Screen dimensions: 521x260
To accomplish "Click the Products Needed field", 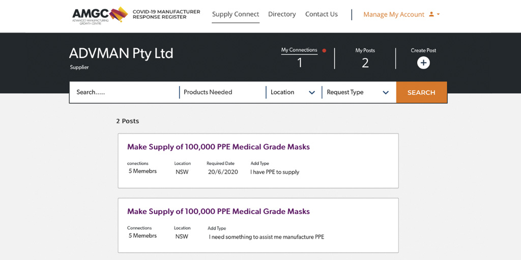I will pyautogui.click(x=222, y=92).
